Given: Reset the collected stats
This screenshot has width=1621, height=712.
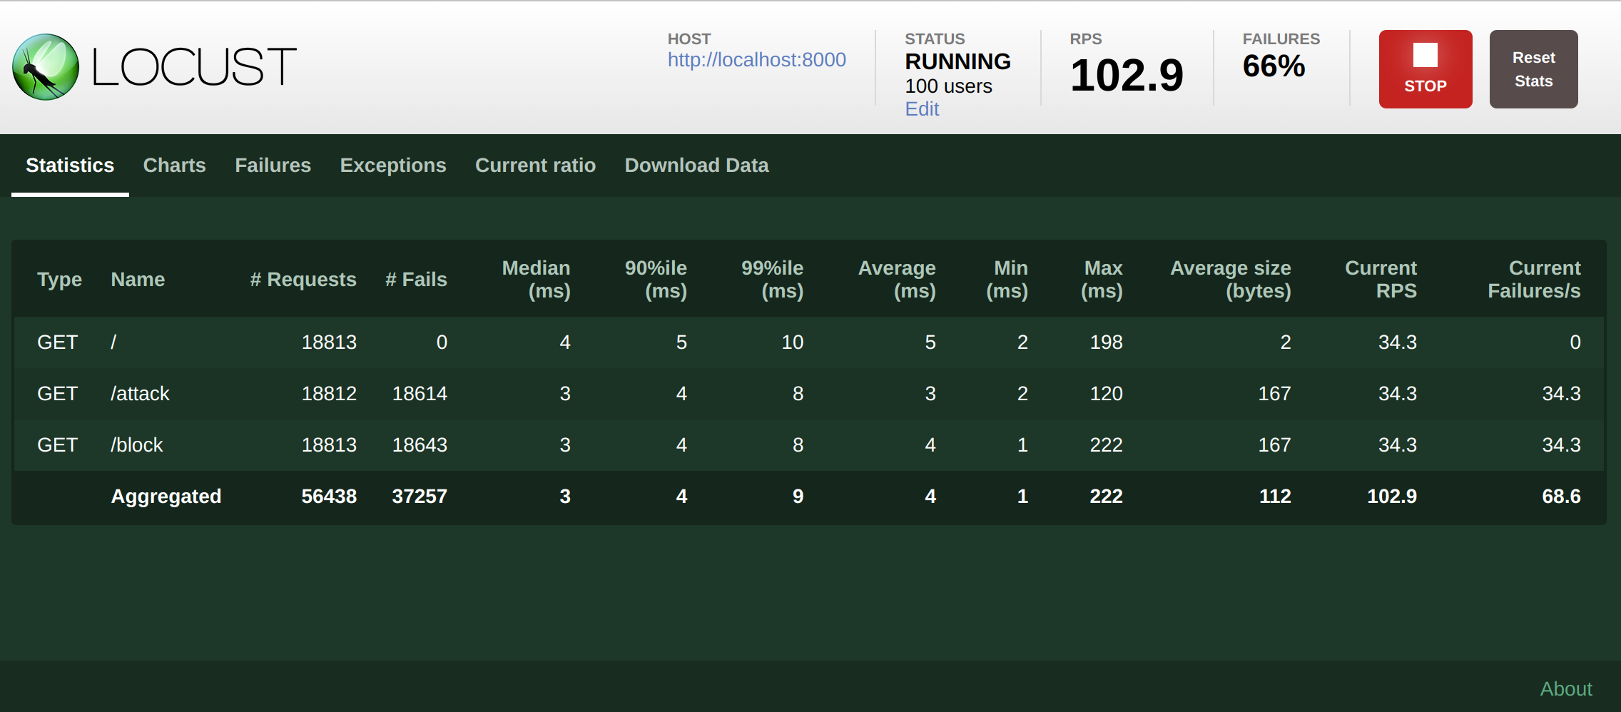Looking at the screenshot, I should tap(1533, 69).
